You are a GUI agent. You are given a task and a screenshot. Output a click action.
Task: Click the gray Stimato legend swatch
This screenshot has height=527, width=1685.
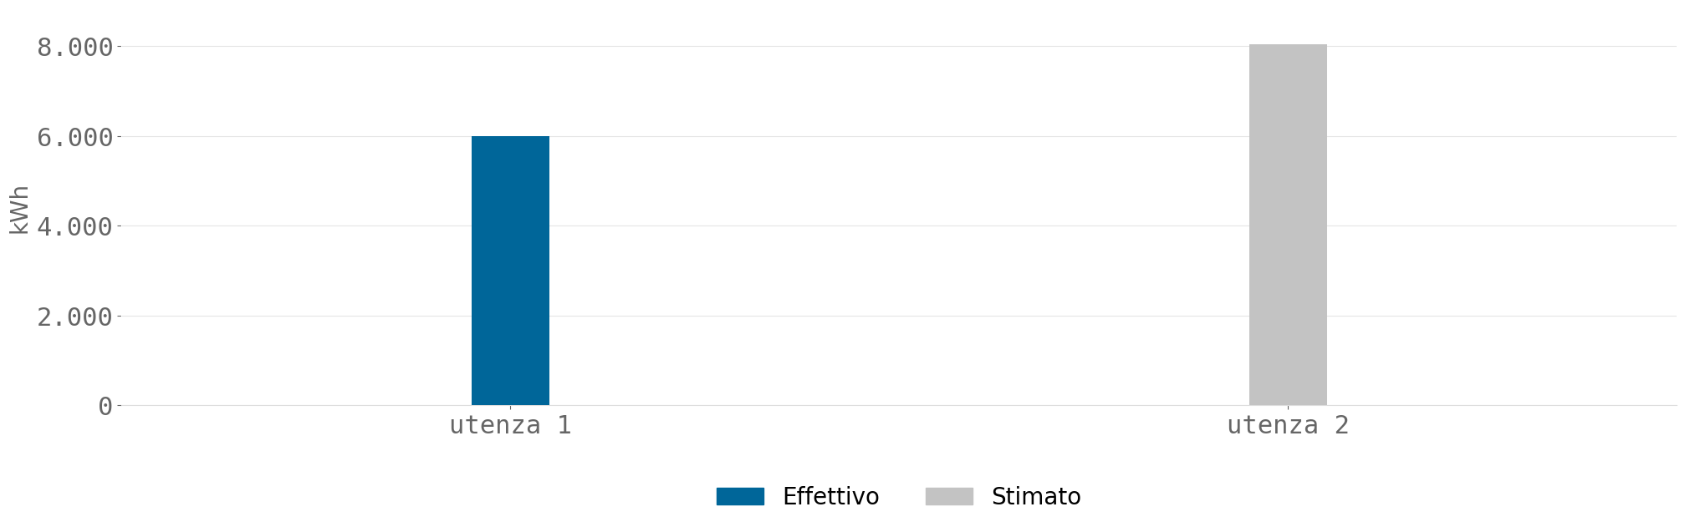click(949, 496)
